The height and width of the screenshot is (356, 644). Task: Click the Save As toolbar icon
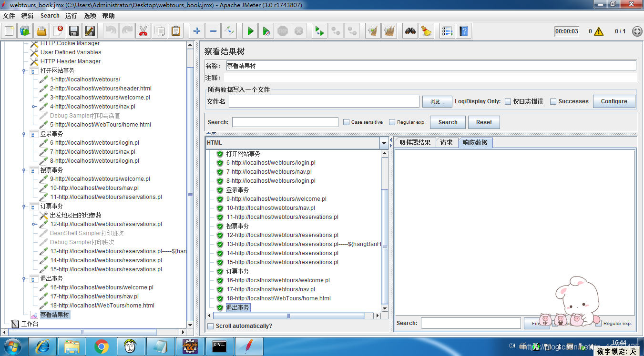point(90,31)
